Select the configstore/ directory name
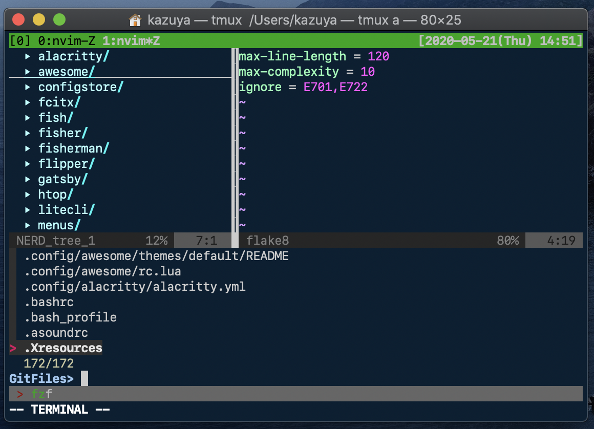The image size is (594, 429). point(81,87)
